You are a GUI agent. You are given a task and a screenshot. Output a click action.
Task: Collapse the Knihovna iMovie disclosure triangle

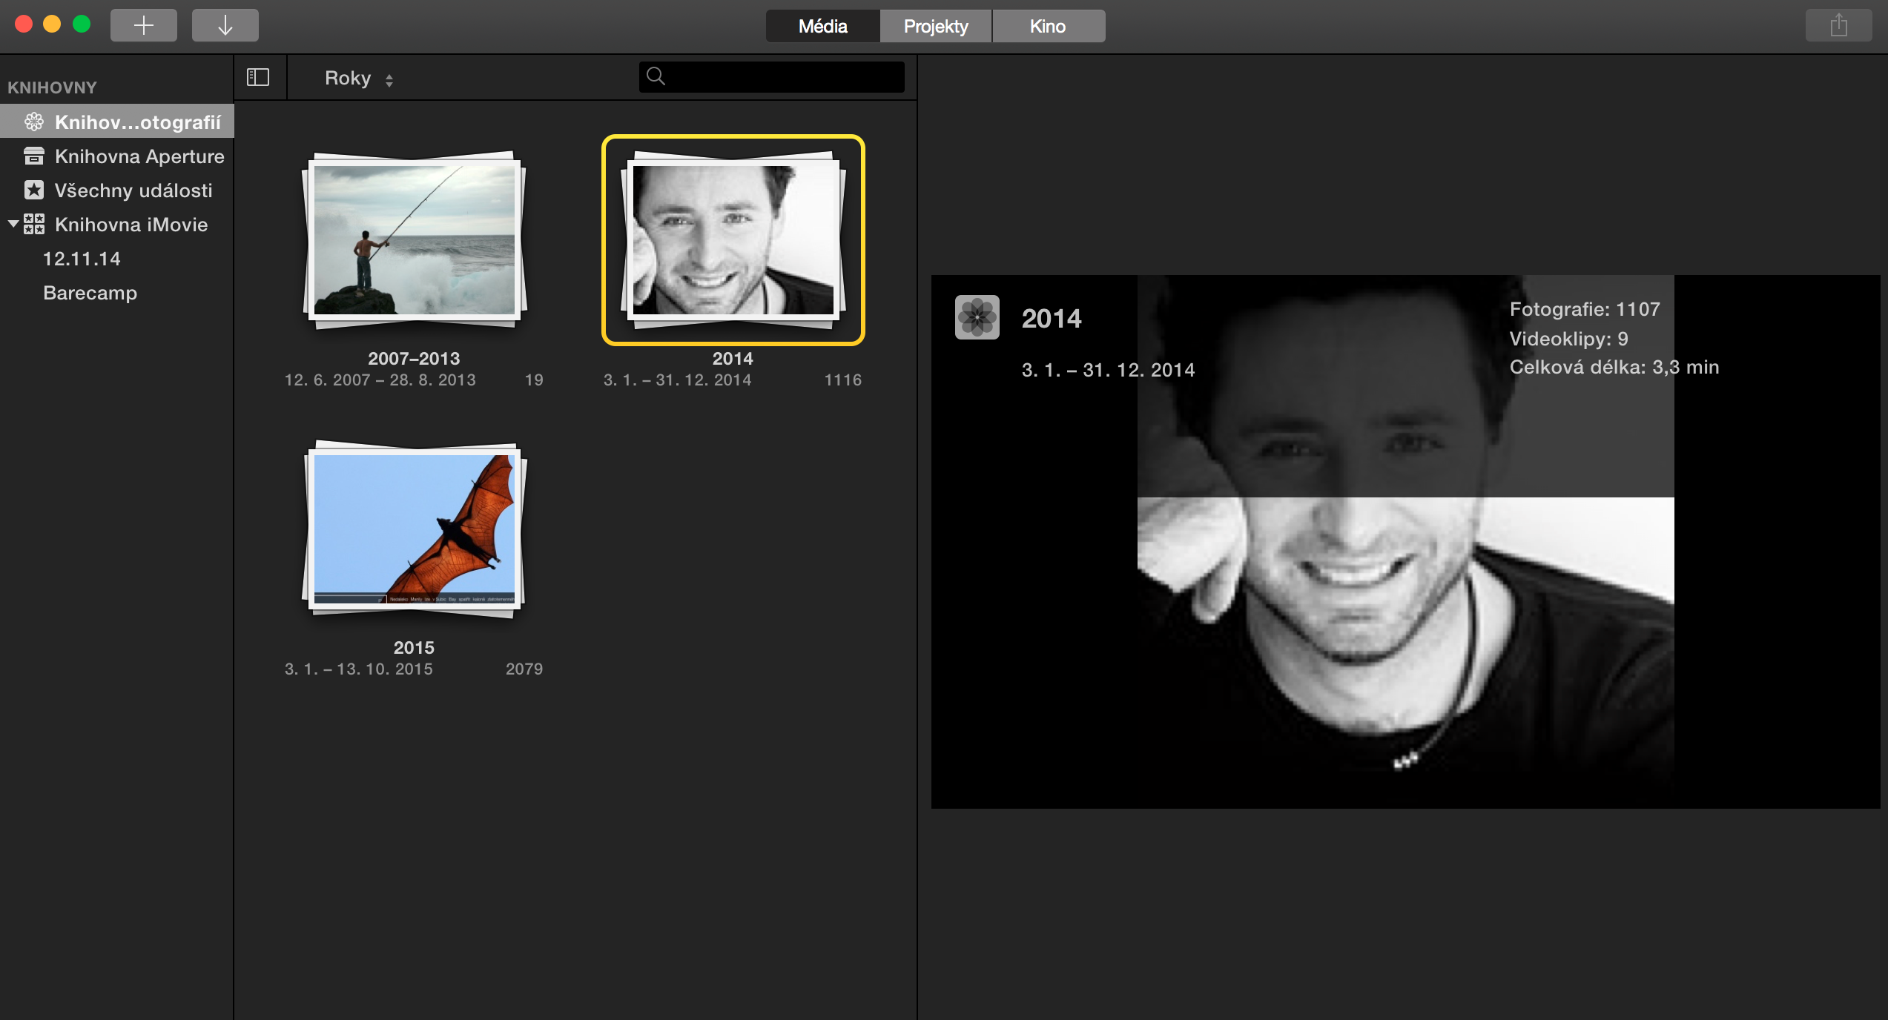[x=13, y=223]
